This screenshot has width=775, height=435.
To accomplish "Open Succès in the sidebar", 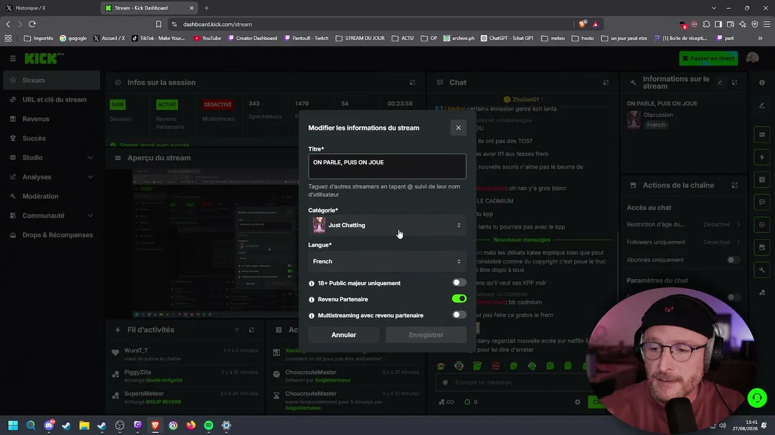I will click(51, 138).
